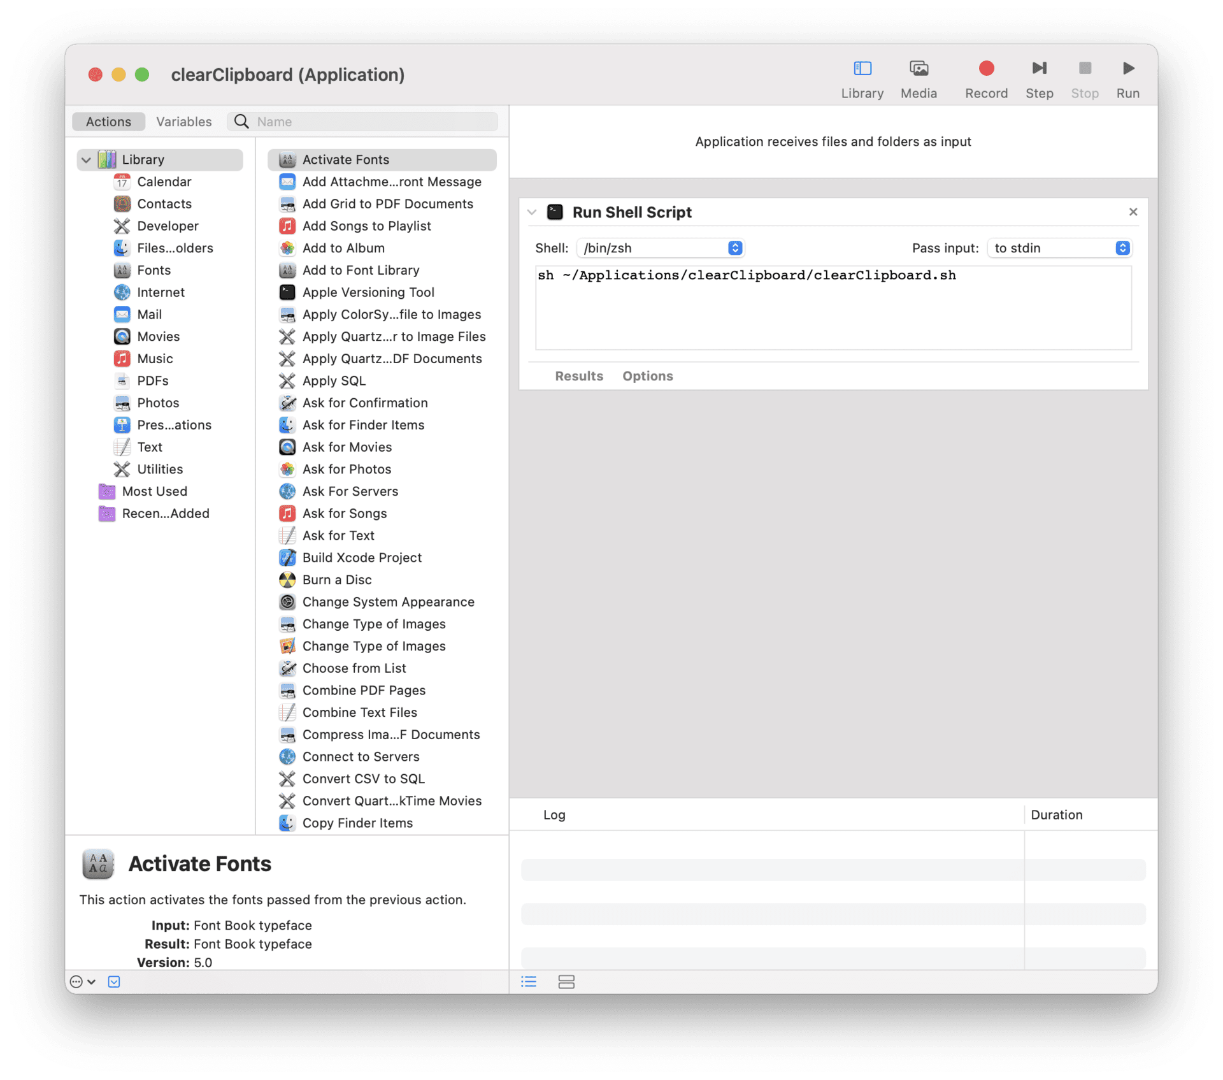Open the Media browser

coord(918,76)
